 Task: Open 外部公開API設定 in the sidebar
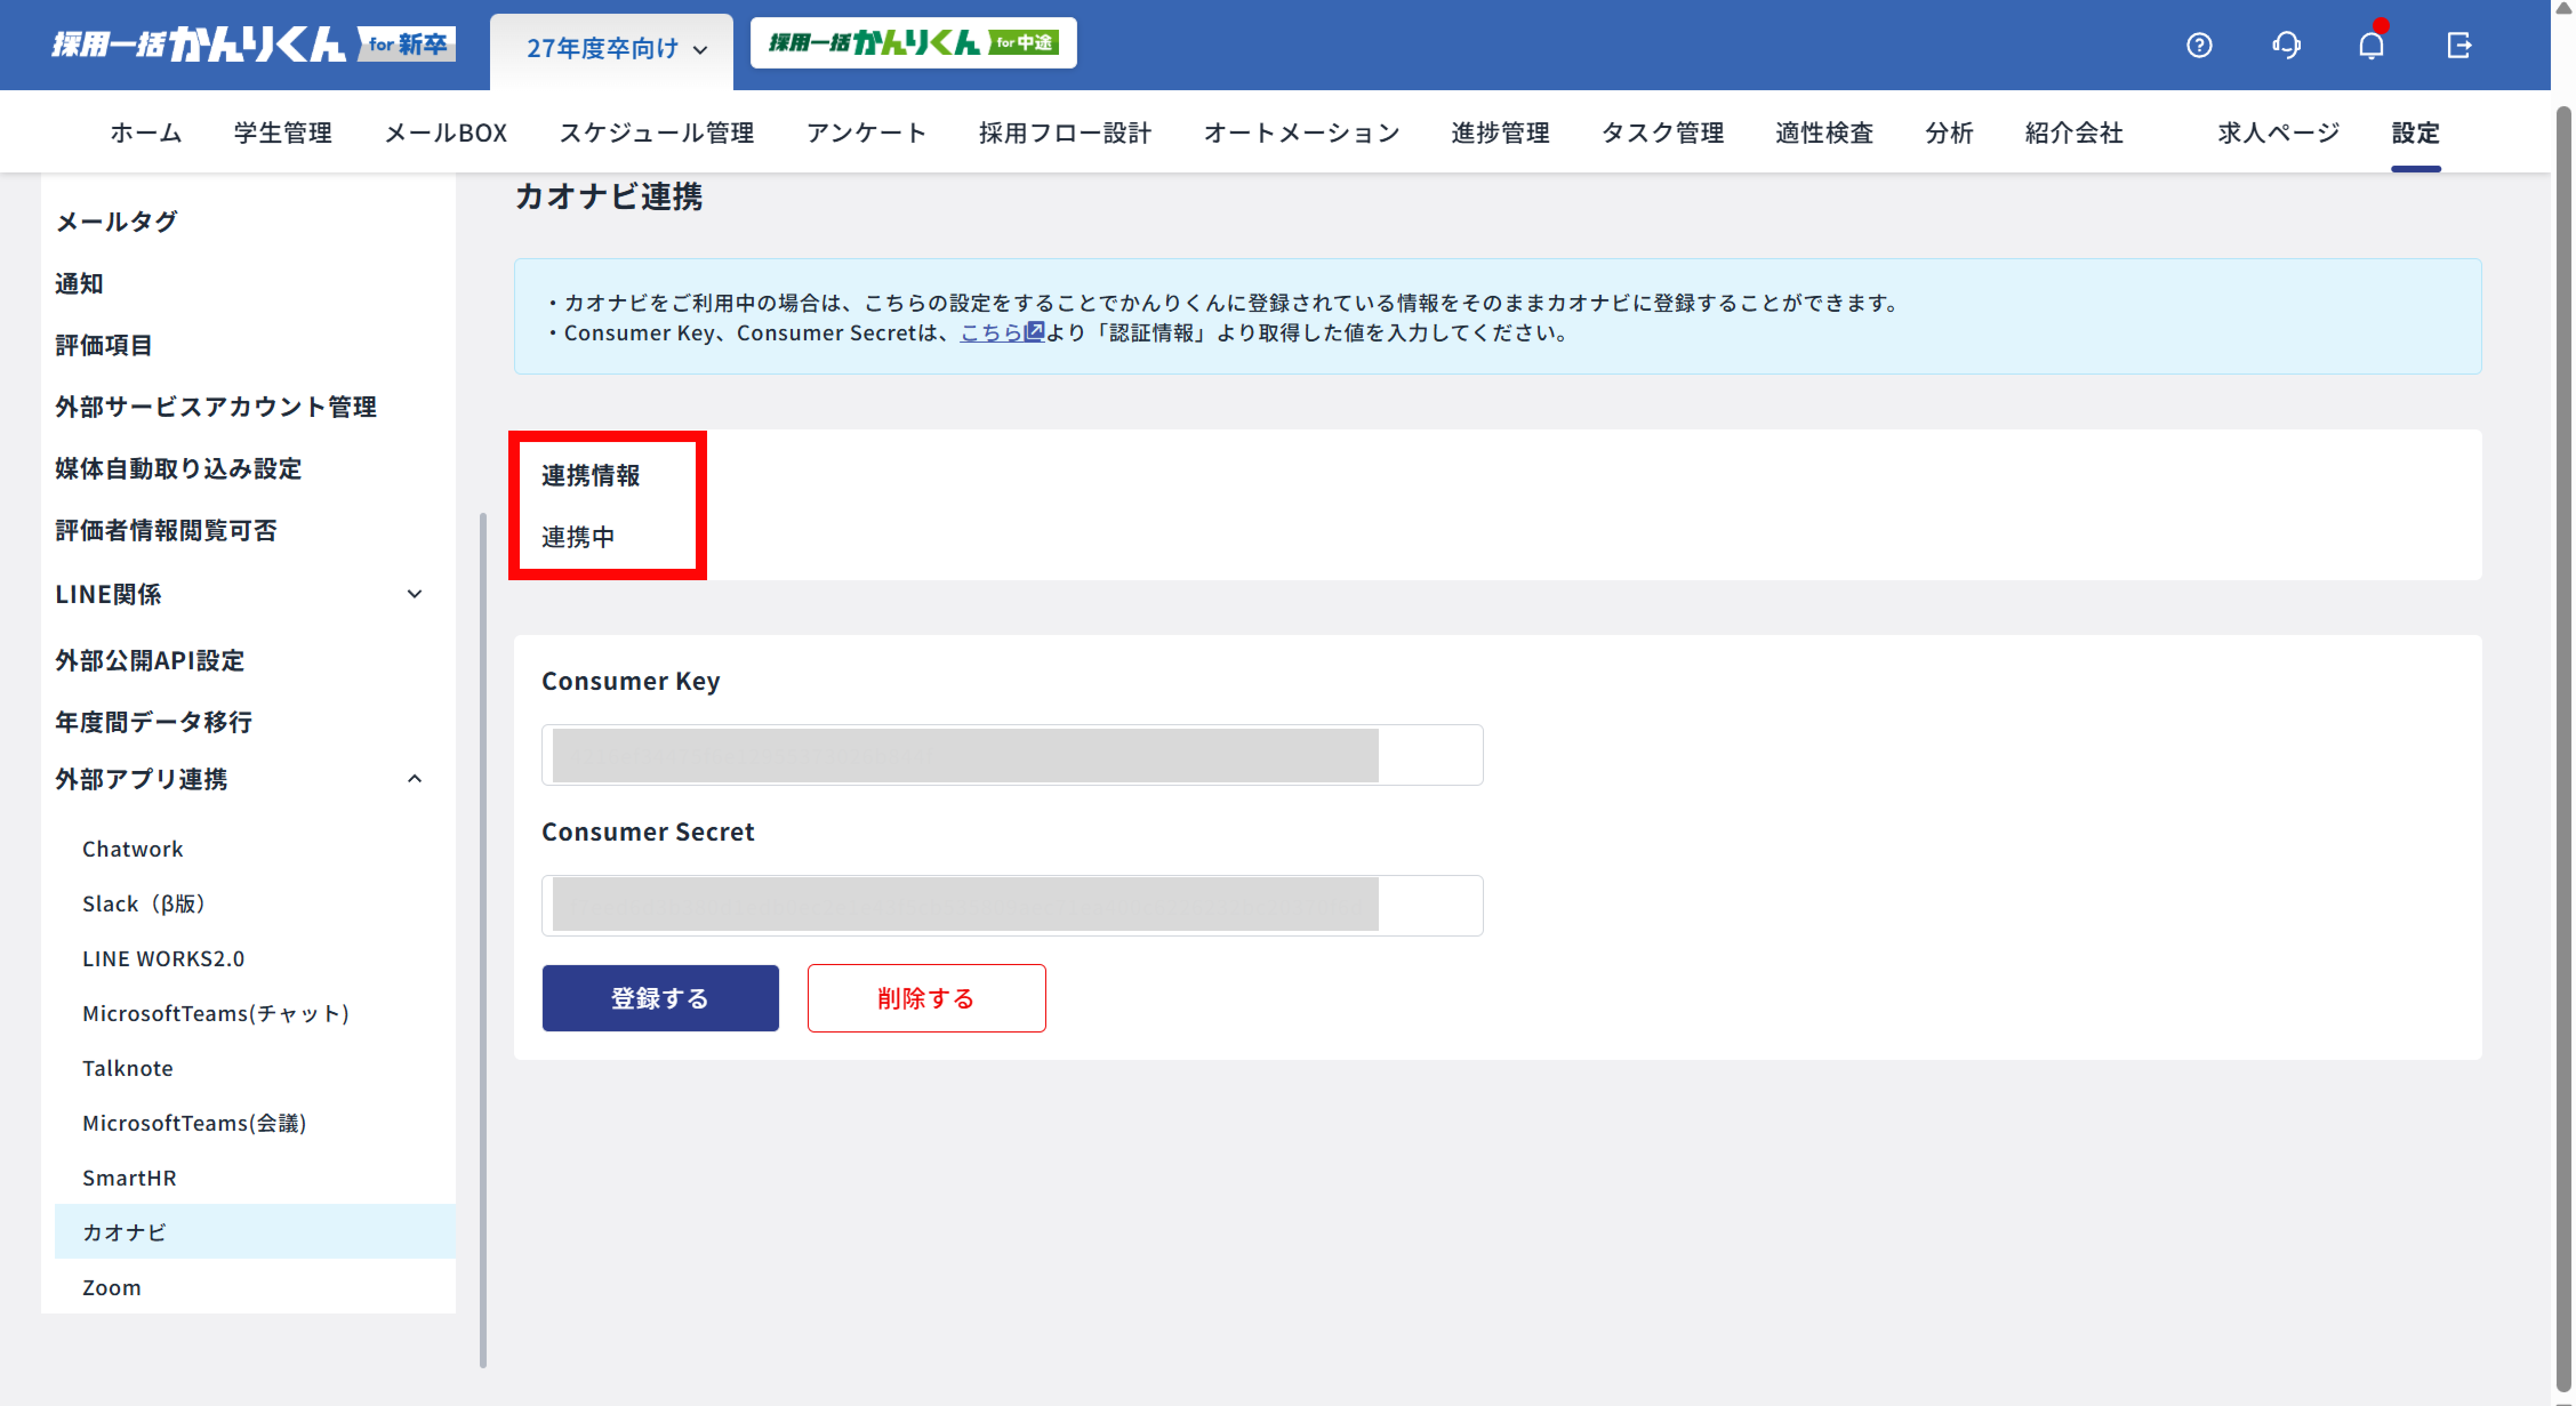150,660
